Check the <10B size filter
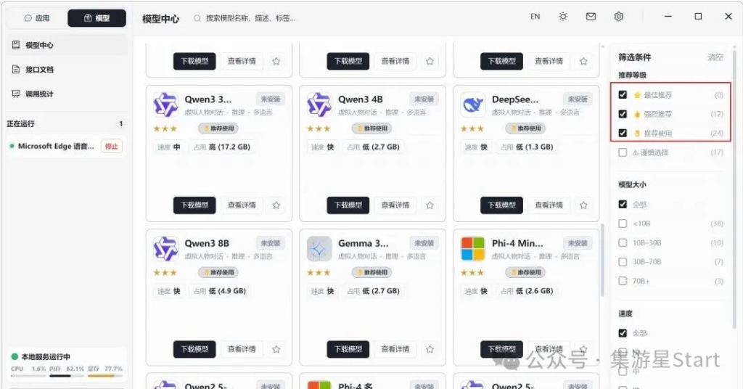Image resolution: width=743 pixels, height=389 pixels. tap(623, 224)
